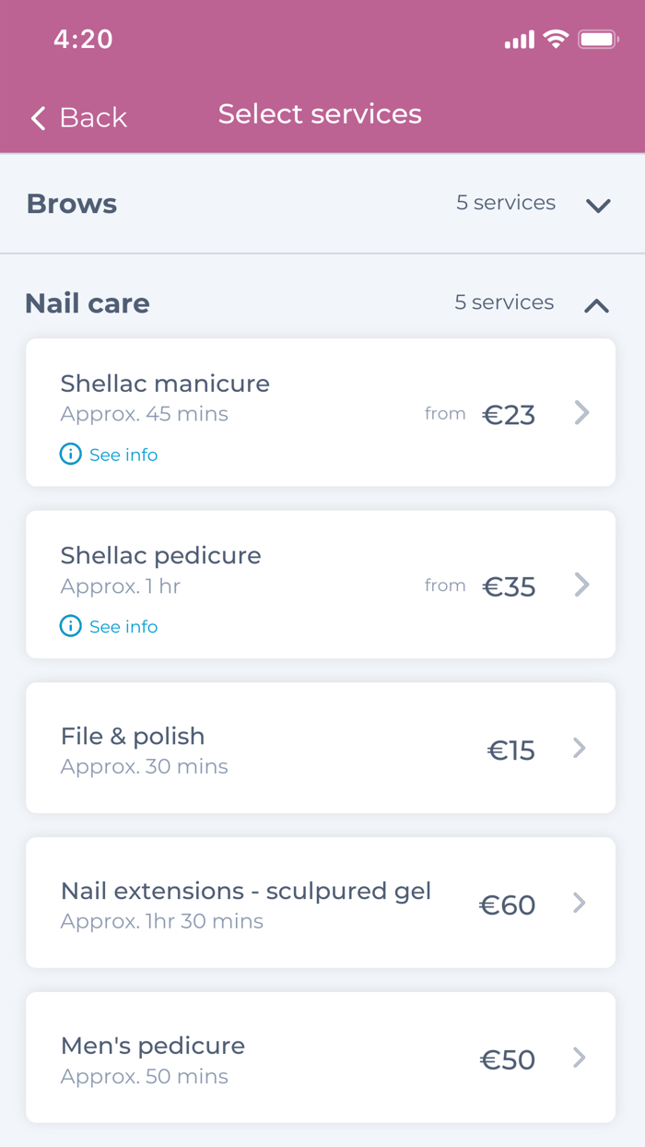Viewport: 645px width, 1147px height.
Task: Tap the 4:20 clock in the status bar
Action: coord(82,40)
